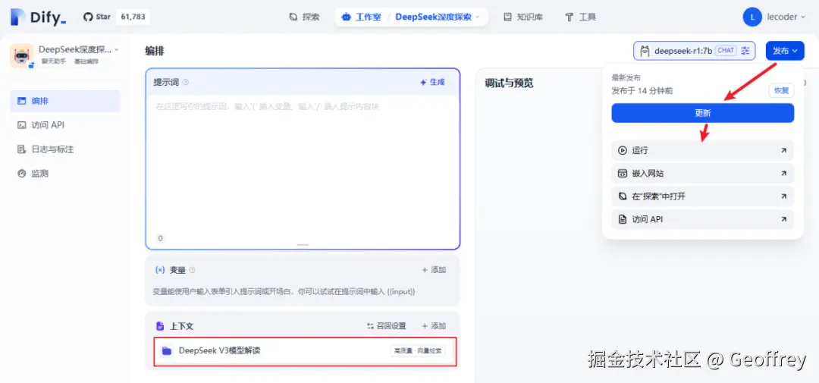The height and width of the screenshot is (383, 819).
Task: Click the 聊天助手 tag under app name
Action: 54,61
